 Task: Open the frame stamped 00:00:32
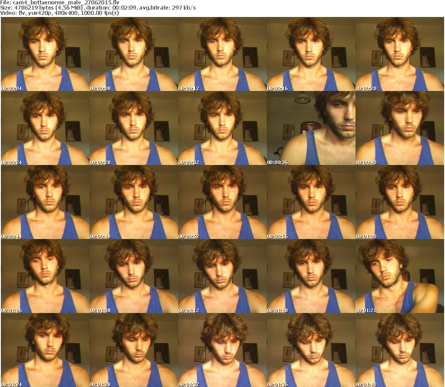point(222,128)
